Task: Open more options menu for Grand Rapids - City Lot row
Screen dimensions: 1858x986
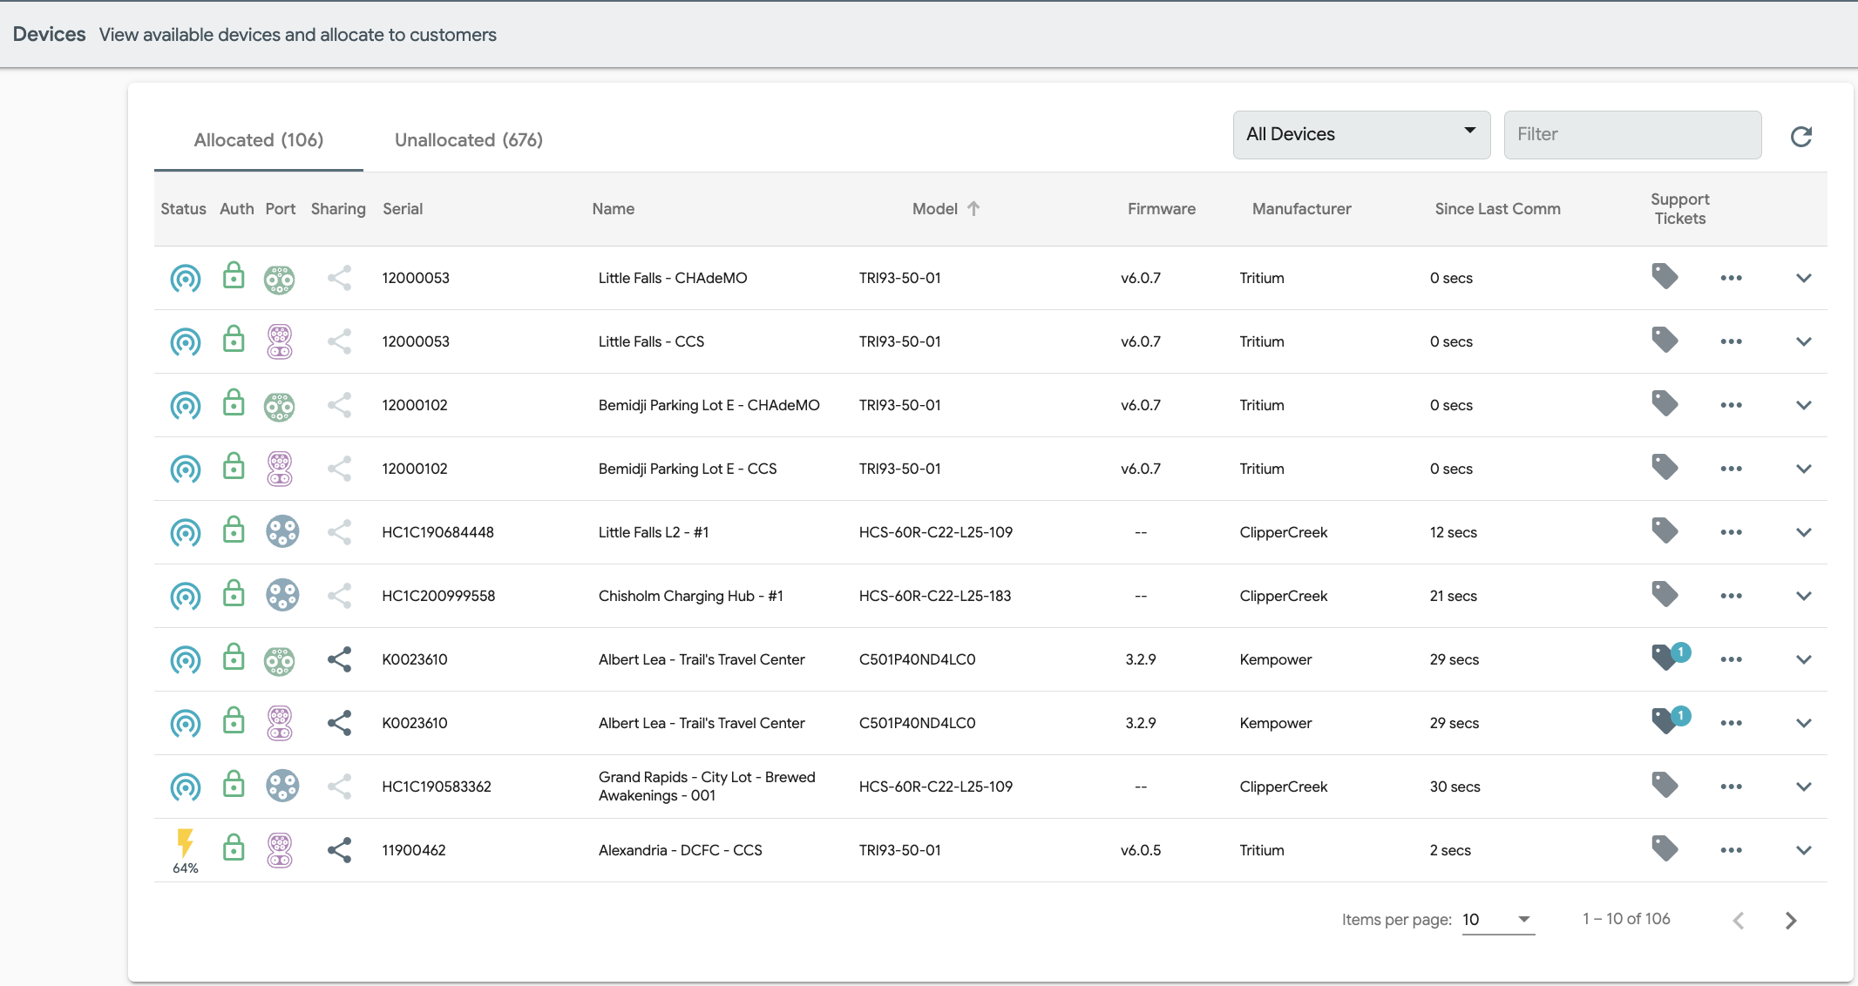Action: coord(1732,787)
